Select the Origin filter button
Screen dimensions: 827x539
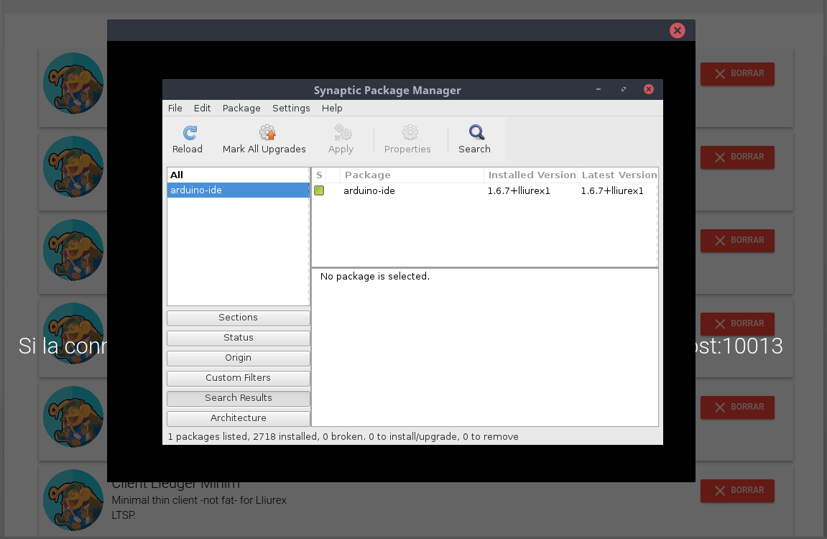coord(238,358)
